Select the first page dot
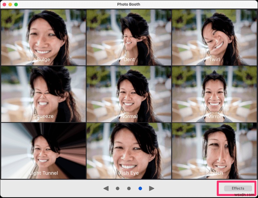This screenshot has height=198, width=258. [x=117, y=188]
